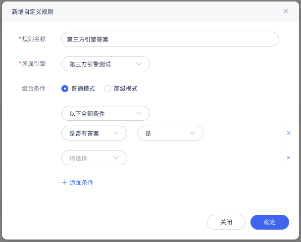Close the 新增自定义规则 dialog with the X icon
This screenshot has width=301, height=242.
point(286,11)
